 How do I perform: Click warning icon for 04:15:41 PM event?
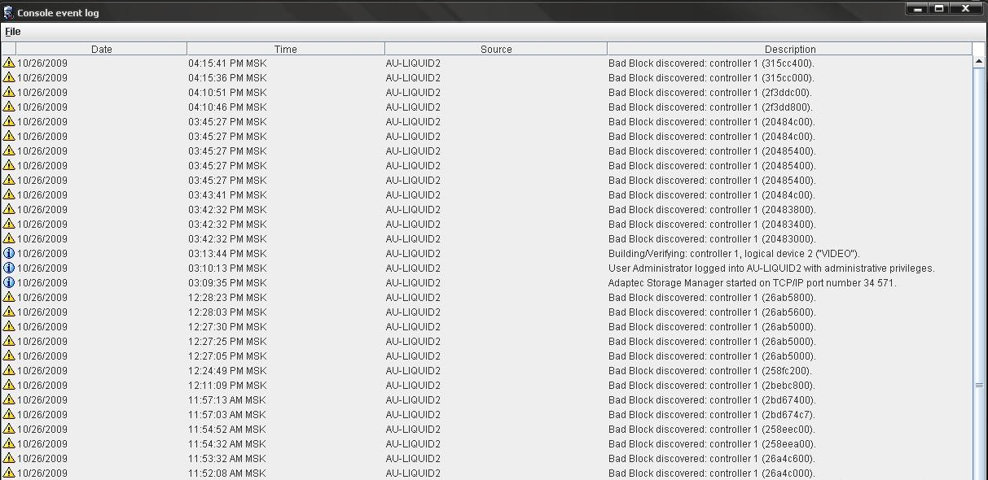tap(9, 63)
